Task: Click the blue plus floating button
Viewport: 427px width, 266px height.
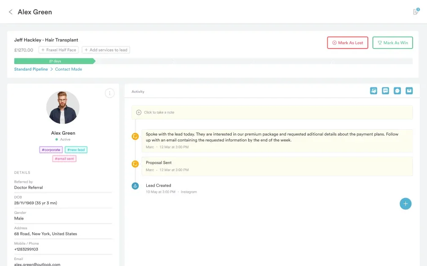Action: pos(405,204)
